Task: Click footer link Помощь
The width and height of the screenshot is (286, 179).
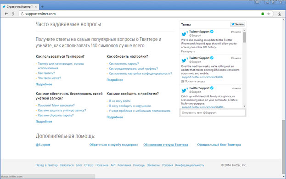Action: [139, 165]
